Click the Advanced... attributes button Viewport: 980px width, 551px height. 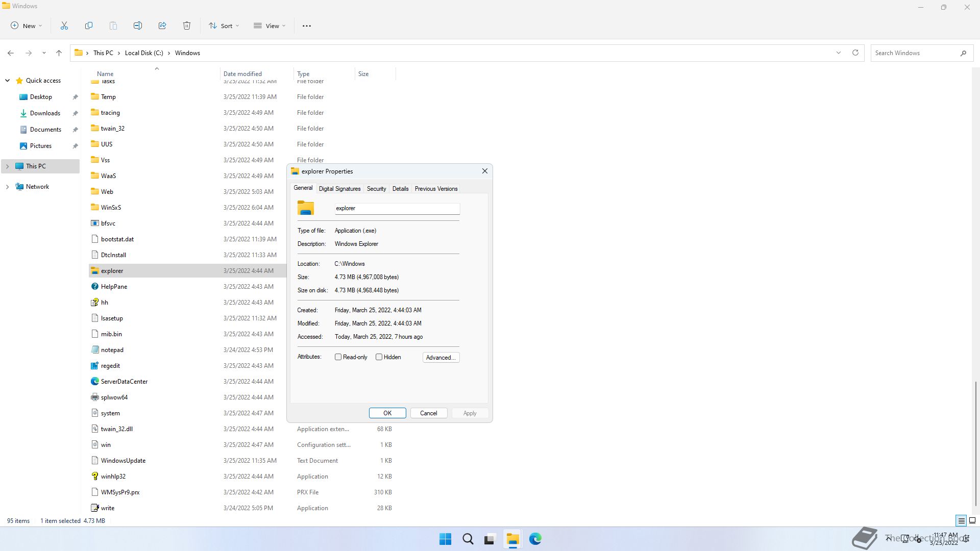pos(440,358)
